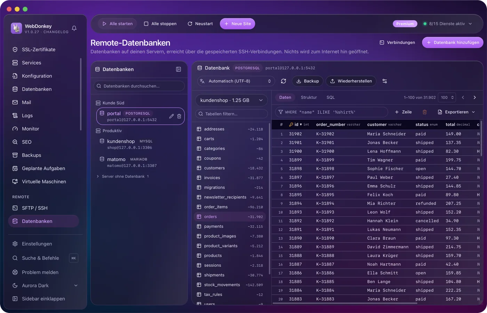487x313 pixels.
Task: Delete the portal connection trash icon
Action: coord(179,116)
